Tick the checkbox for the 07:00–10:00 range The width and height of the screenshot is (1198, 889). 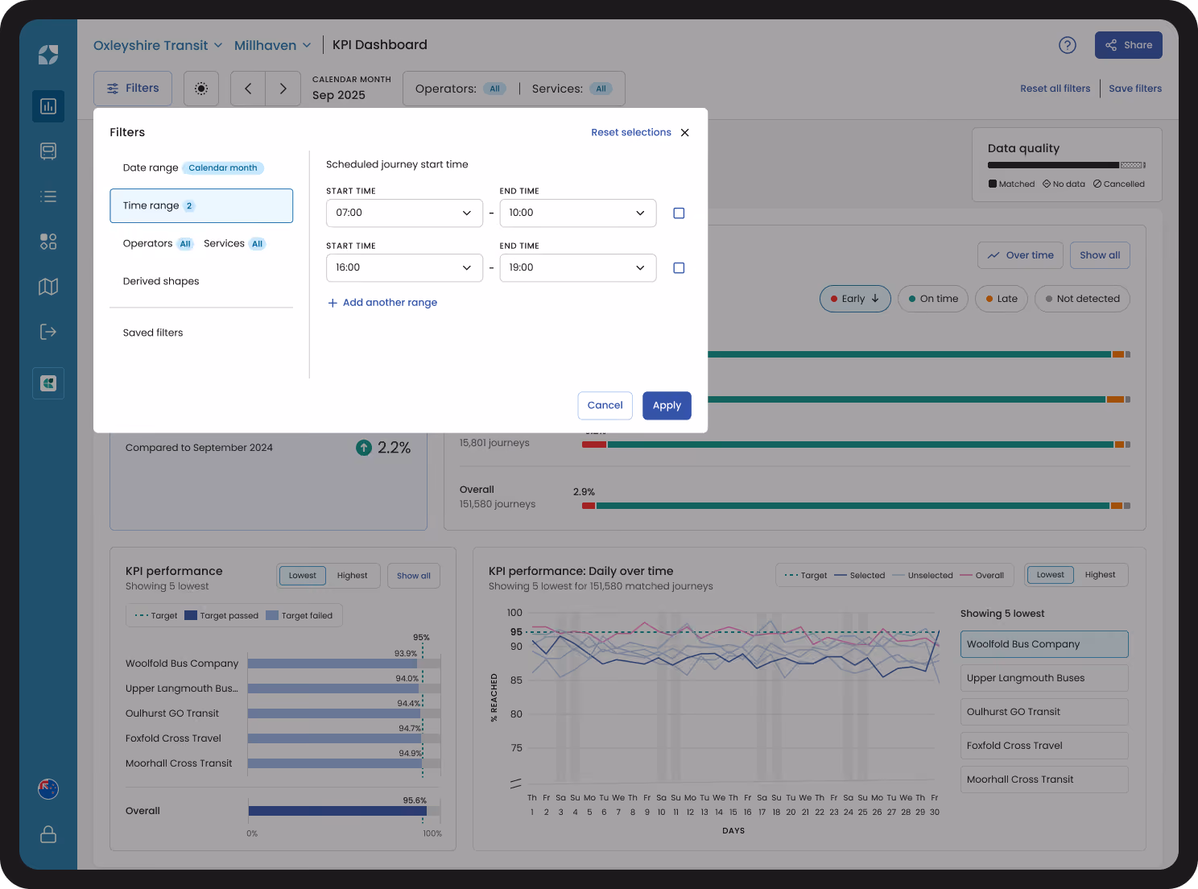coord(679,213)
